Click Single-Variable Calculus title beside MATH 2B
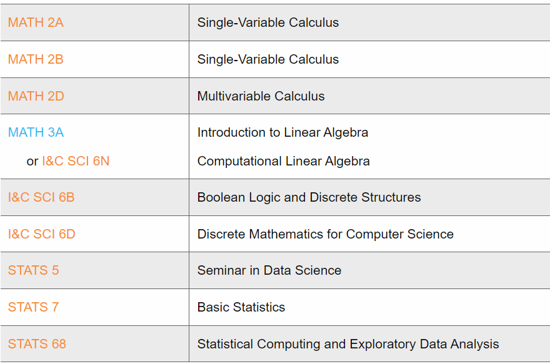Screen dimensions: 550x364 [x=267, y=60]
